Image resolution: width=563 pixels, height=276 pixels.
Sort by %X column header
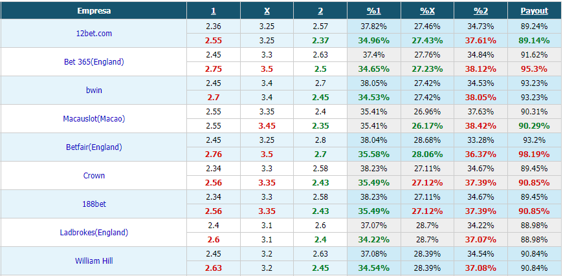coord(427,11)
